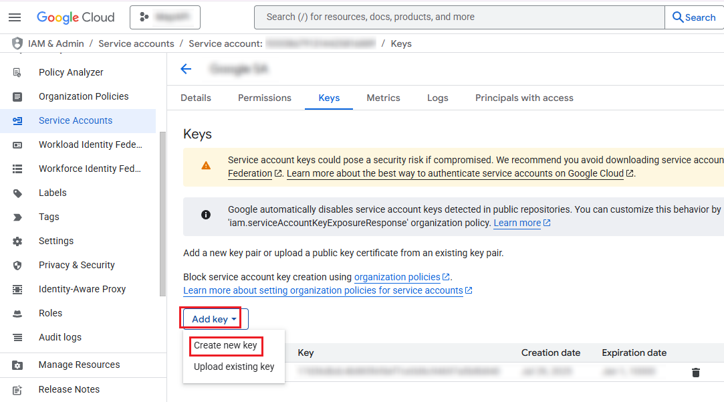Open the organization policies link
This screenshot has width=724, height=402.
[398, 276]
